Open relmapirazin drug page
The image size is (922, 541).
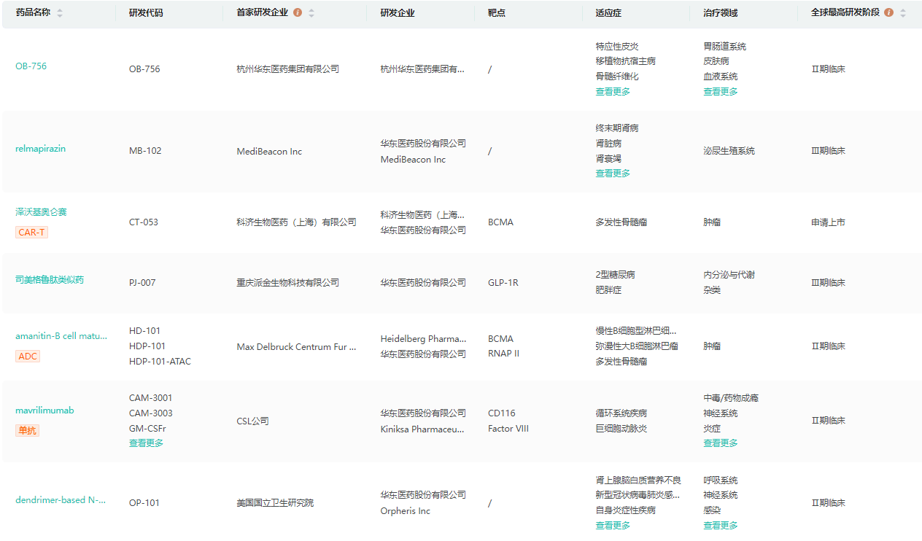(40, 149)
